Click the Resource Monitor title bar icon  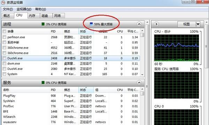[3, 2]
